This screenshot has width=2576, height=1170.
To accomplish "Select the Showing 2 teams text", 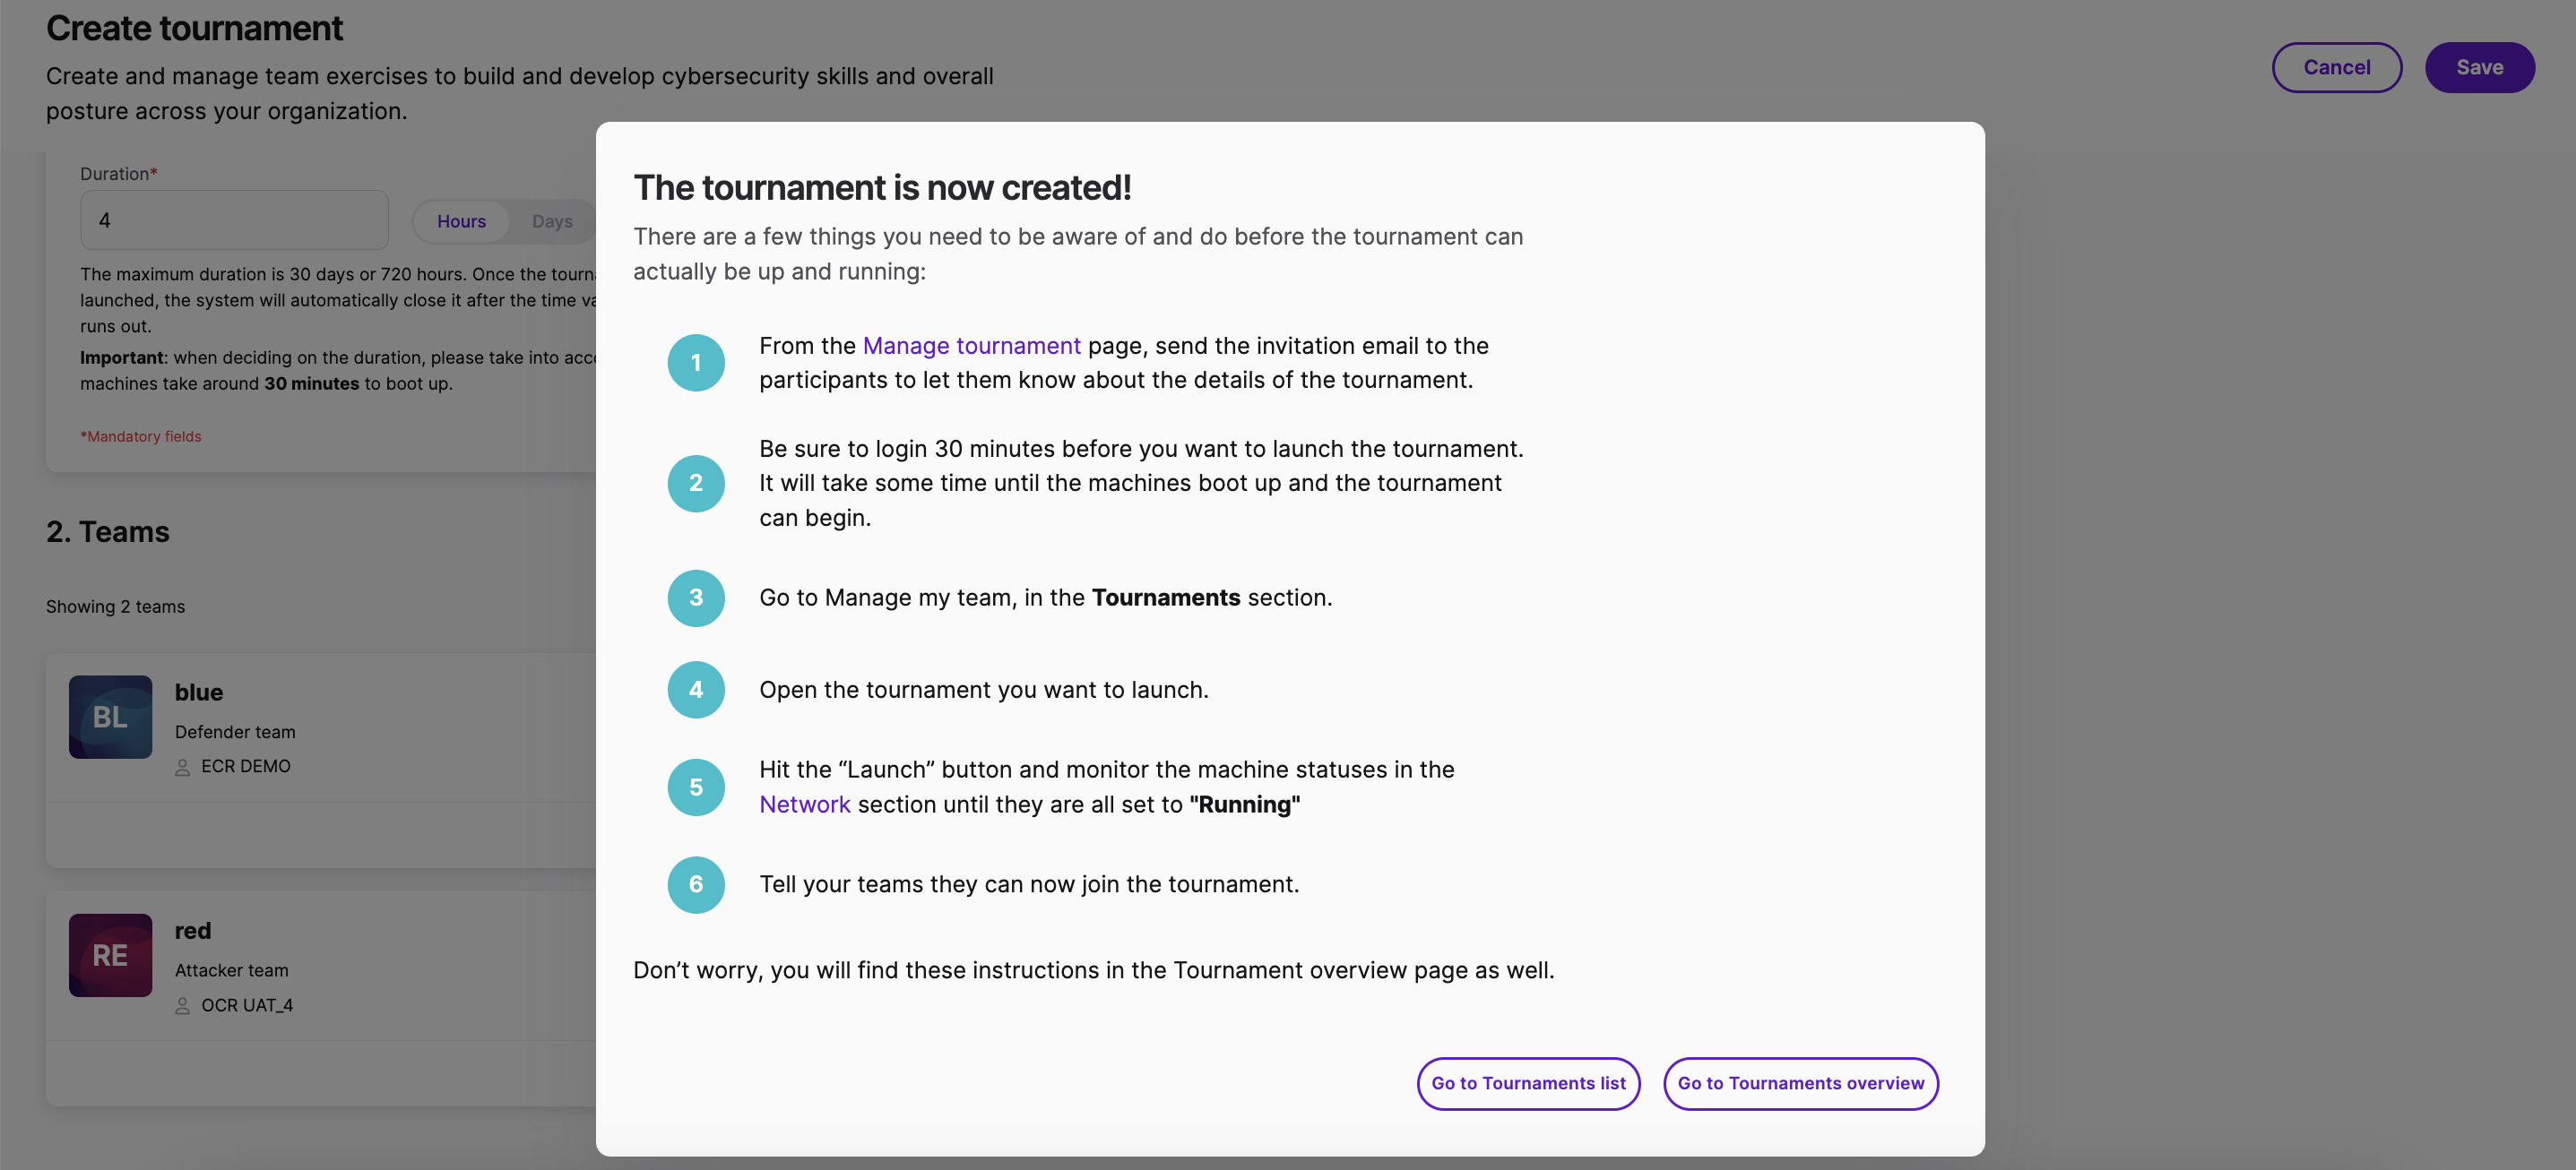I will point(115,607).
